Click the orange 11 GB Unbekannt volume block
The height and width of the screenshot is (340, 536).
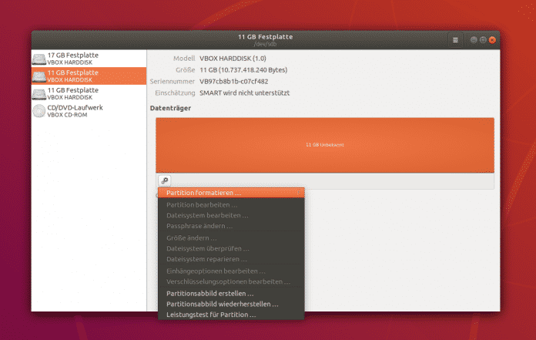[x=323, y=144]
